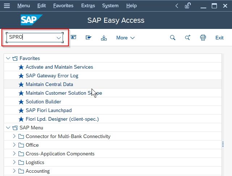
Task: Open the Edit menu
Action: pos(41,6)
